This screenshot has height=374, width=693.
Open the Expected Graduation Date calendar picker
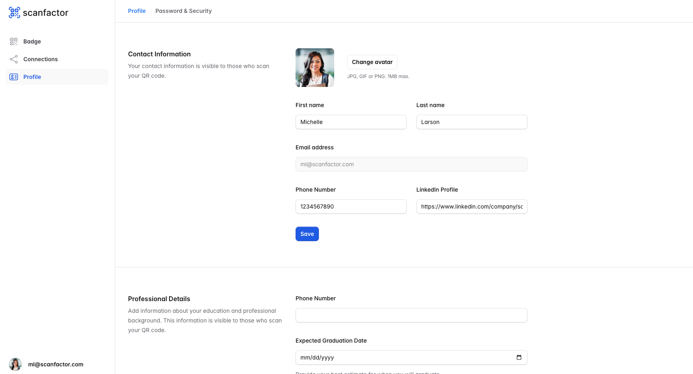(519, 357)
